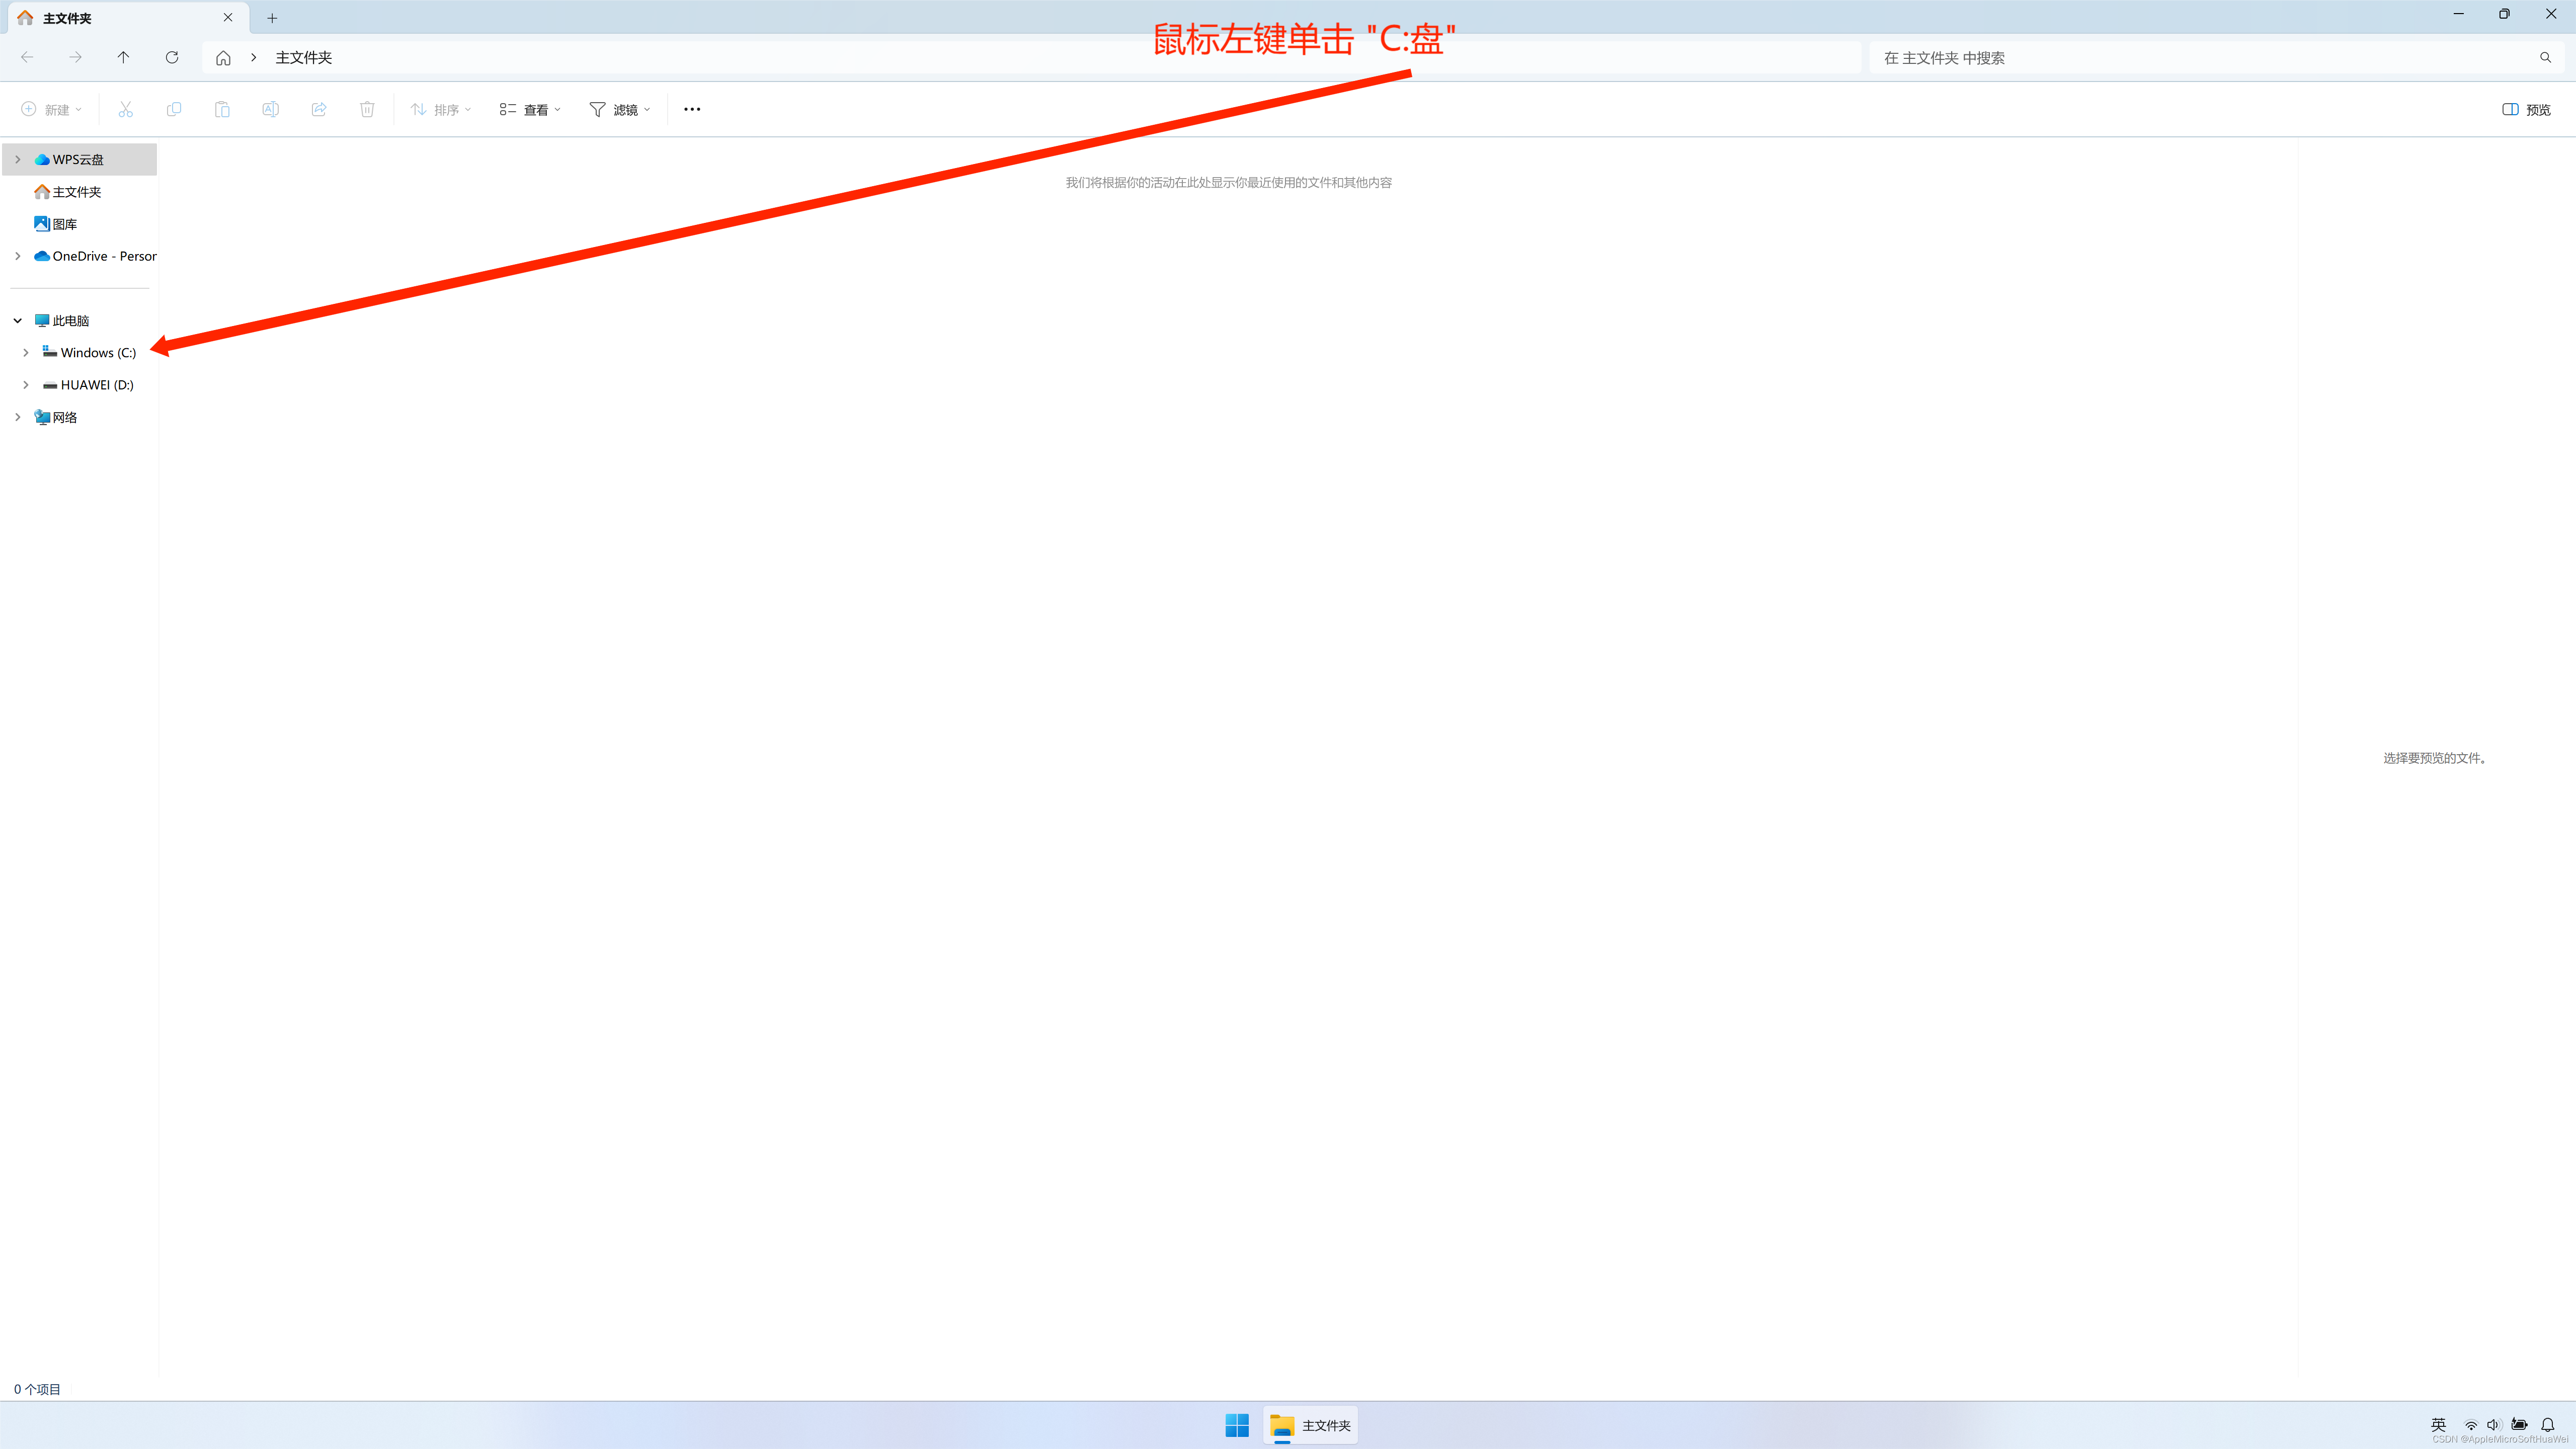
Task: Expand the Windows (C:) drive in the sidebar
Action: click(x=26, y=352)
